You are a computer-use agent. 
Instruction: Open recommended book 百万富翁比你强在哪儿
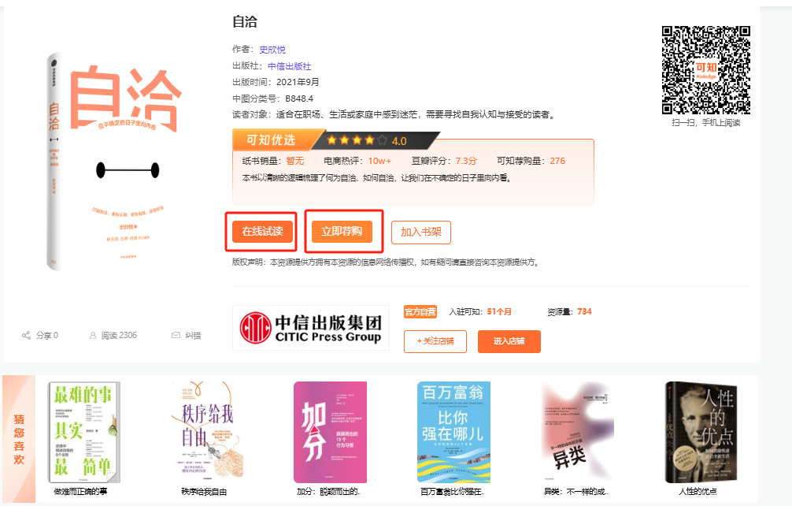(453, 432)
